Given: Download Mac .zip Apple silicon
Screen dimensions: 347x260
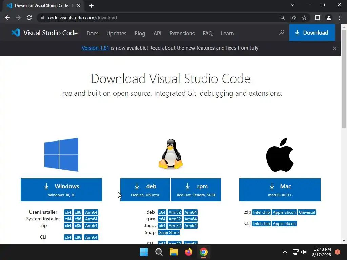Looking at the screenshot, I should 284,212.
